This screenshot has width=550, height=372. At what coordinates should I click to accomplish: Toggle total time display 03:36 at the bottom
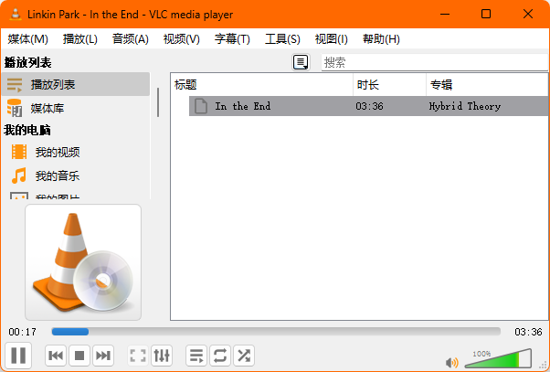[528, 332]
